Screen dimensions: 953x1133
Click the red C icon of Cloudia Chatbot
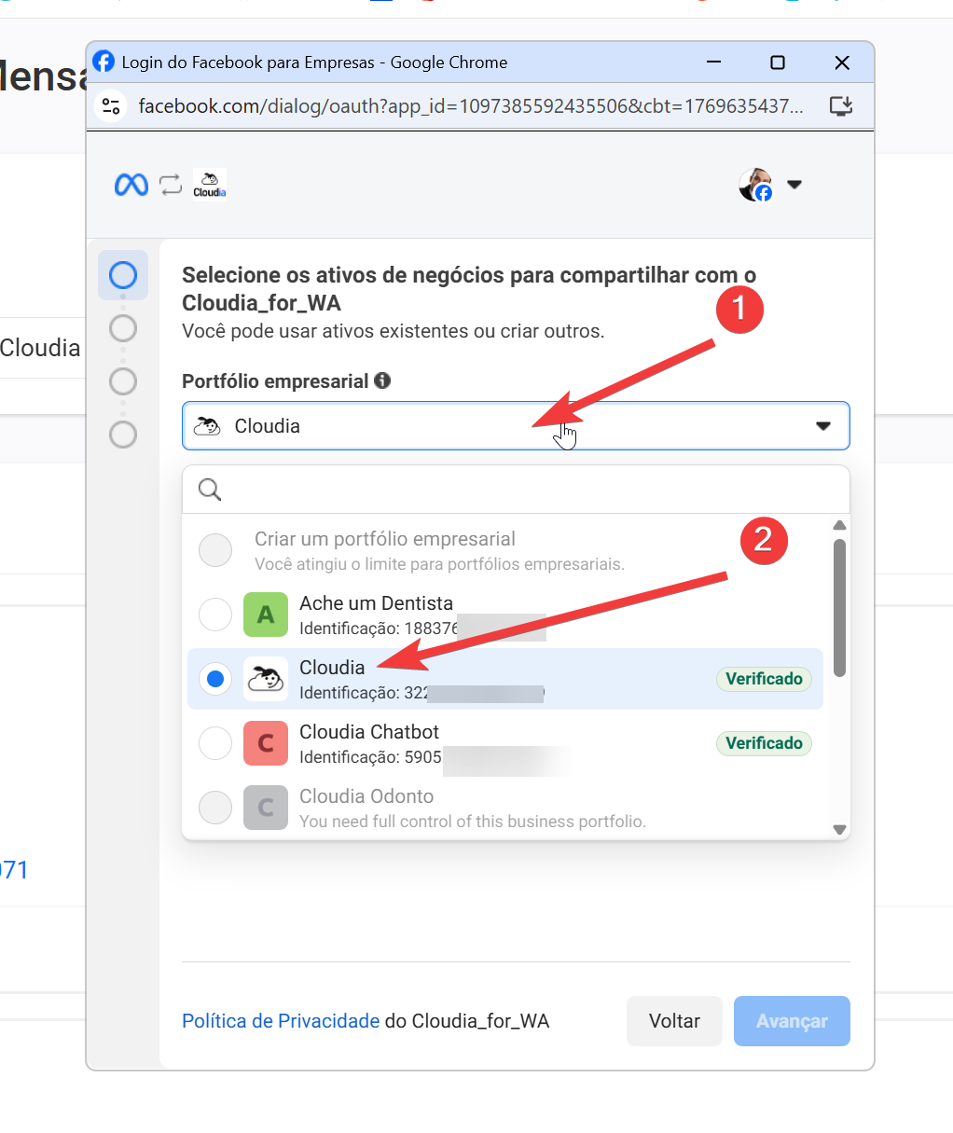click(x=266, y=743)
